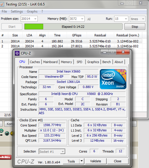The height and width of the screenshot is (168, 149).
Task: Click the 2/15 status bar entry
Action: tap(7, 115)
